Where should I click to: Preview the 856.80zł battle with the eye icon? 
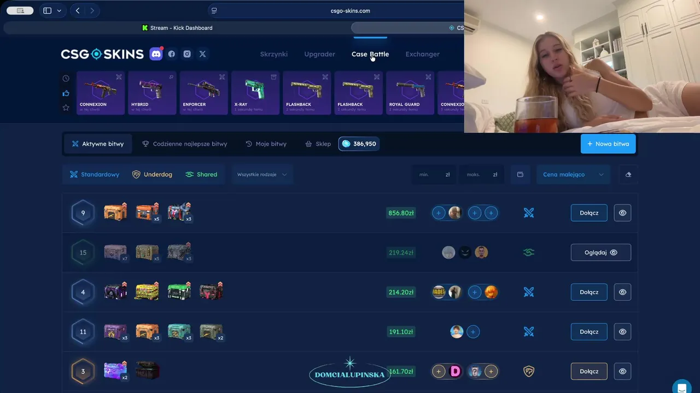[622, 213]
